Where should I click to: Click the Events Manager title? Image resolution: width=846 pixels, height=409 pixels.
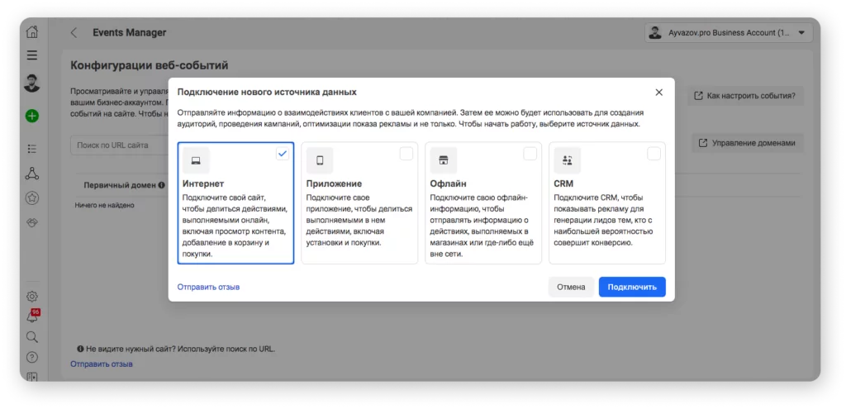click(x=130, y=33)
